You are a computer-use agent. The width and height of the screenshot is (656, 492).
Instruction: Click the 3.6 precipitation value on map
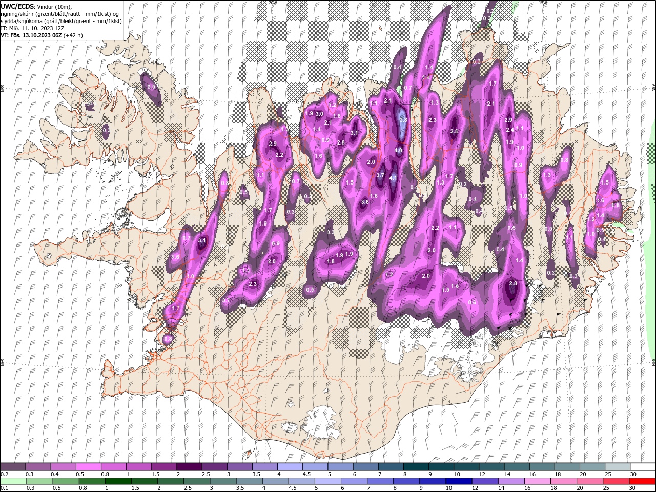(365, 202)
